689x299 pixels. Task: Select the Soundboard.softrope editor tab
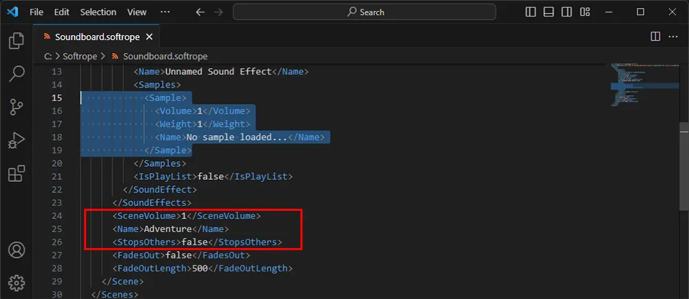coord(96,37)
